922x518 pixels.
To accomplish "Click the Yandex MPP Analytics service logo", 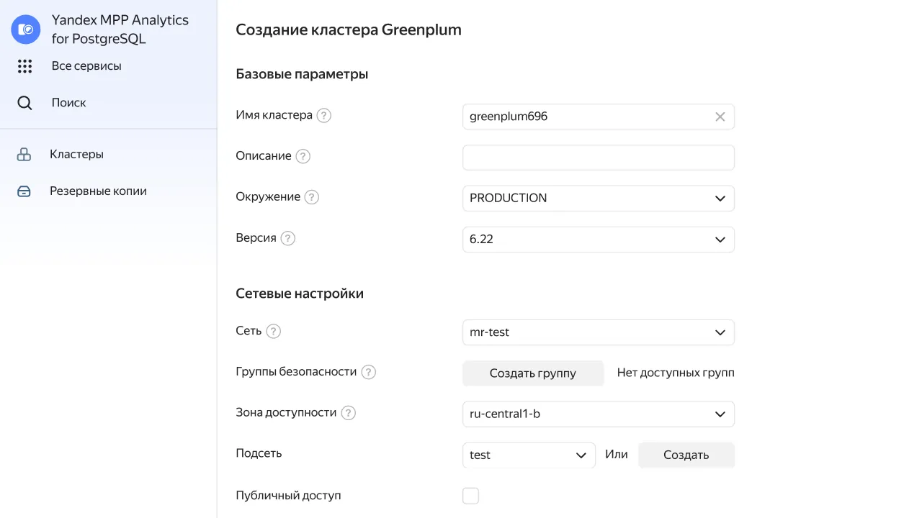I will (x=26, y=29).
